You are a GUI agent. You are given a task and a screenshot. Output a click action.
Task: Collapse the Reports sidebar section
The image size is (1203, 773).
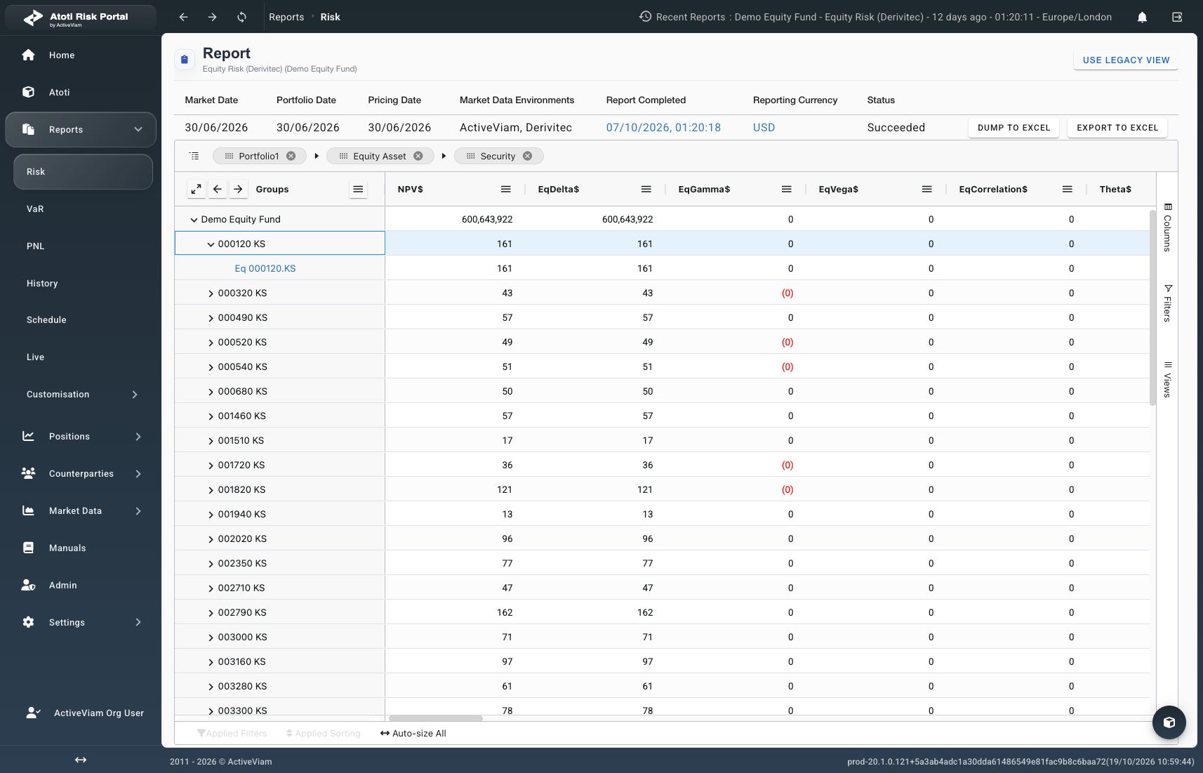138,129
